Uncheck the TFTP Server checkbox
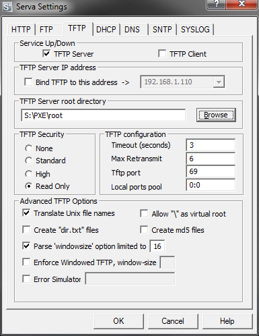Viewport: 259px width, 336px height. pos(46,54)
